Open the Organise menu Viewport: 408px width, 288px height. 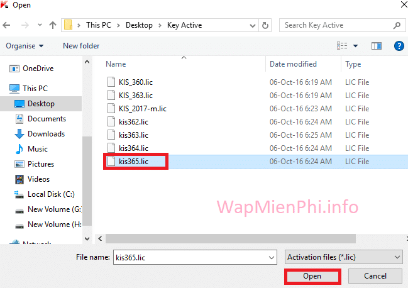point(25,46)
